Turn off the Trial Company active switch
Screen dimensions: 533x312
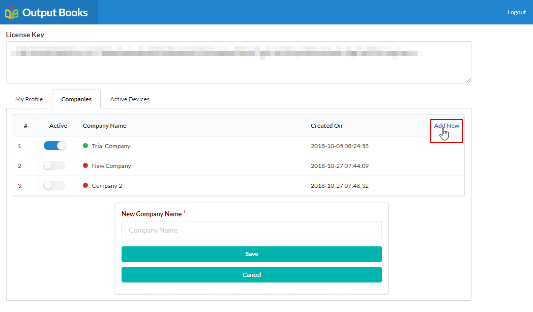[55, 146]
